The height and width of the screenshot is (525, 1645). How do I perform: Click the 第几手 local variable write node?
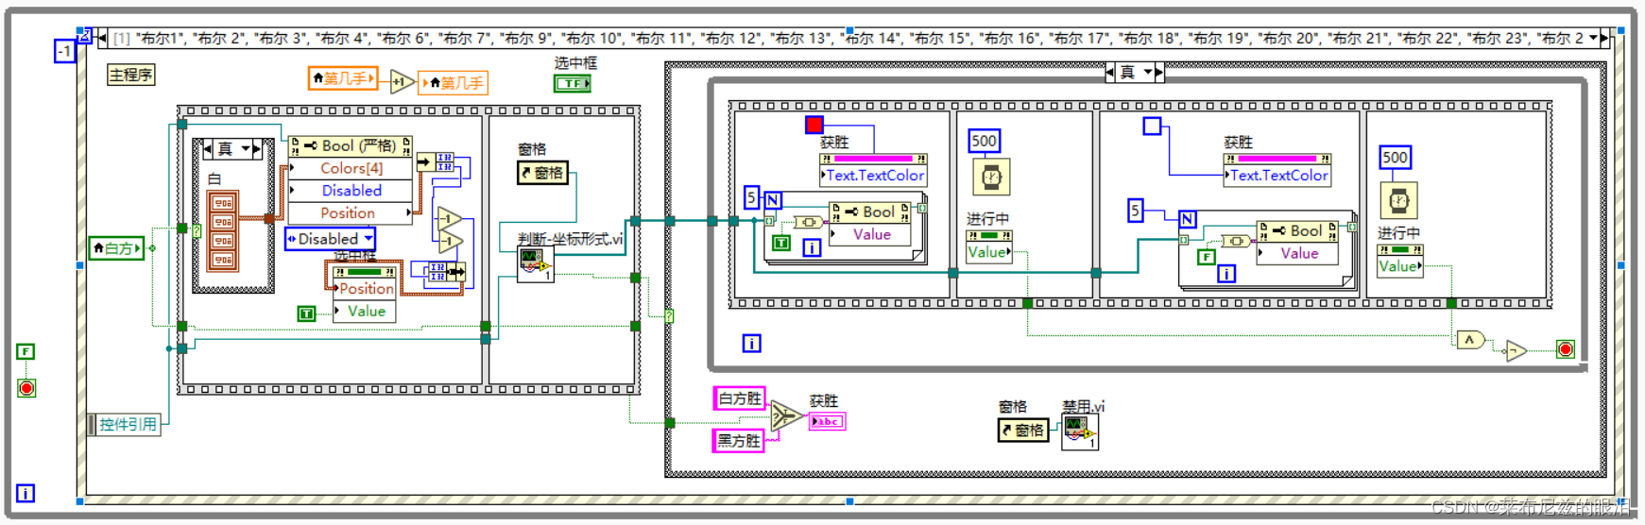[453, 83]
